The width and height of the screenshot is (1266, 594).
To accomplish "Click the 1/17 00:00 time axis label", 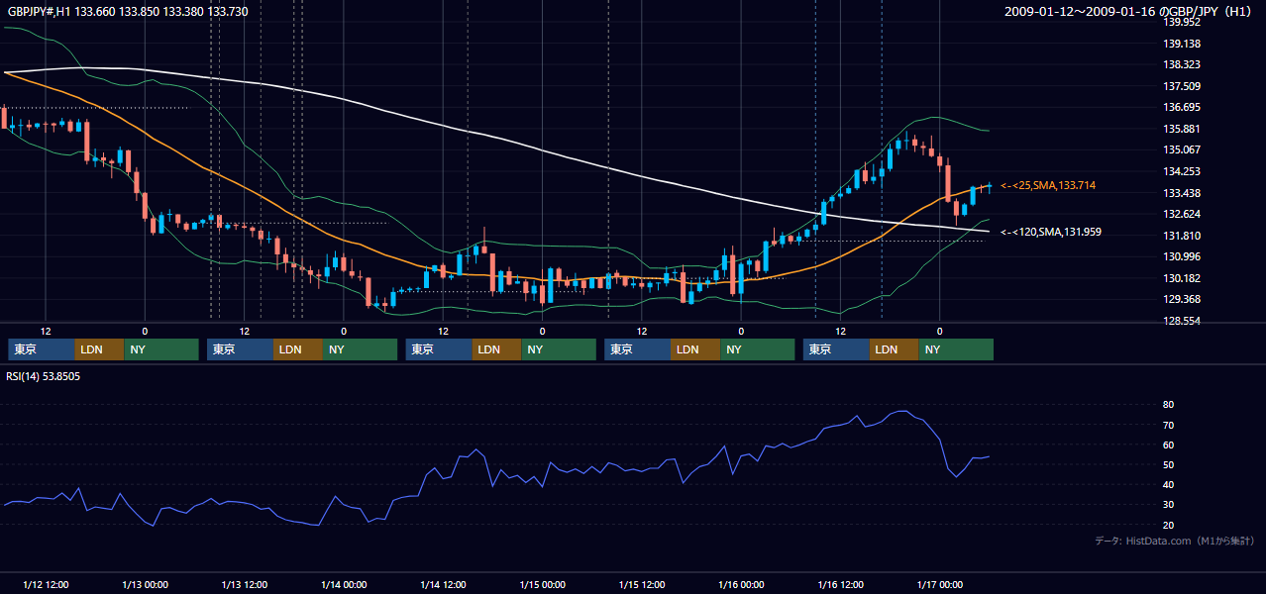I will point(939,584).
